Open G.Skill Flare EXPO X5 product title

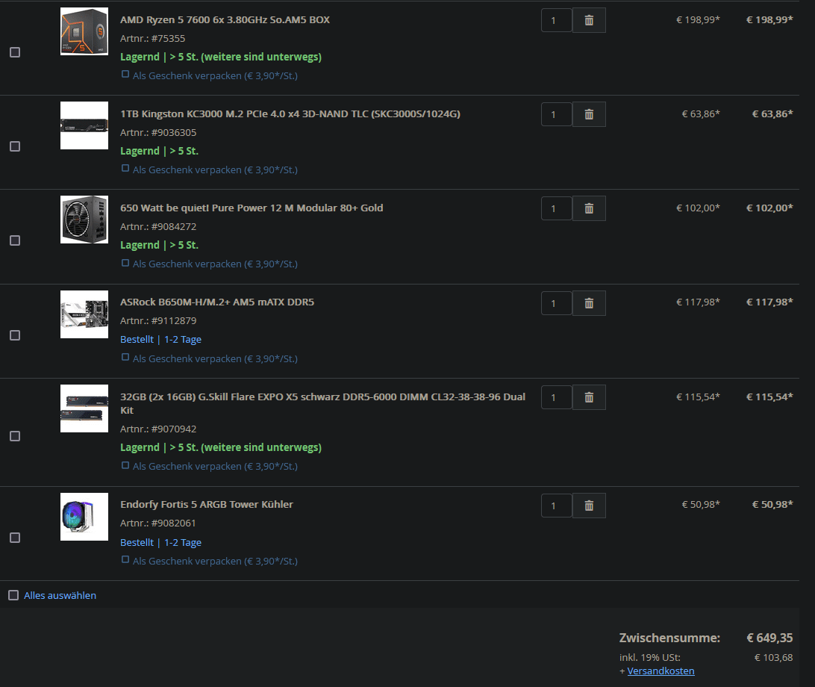pos(322,403)
